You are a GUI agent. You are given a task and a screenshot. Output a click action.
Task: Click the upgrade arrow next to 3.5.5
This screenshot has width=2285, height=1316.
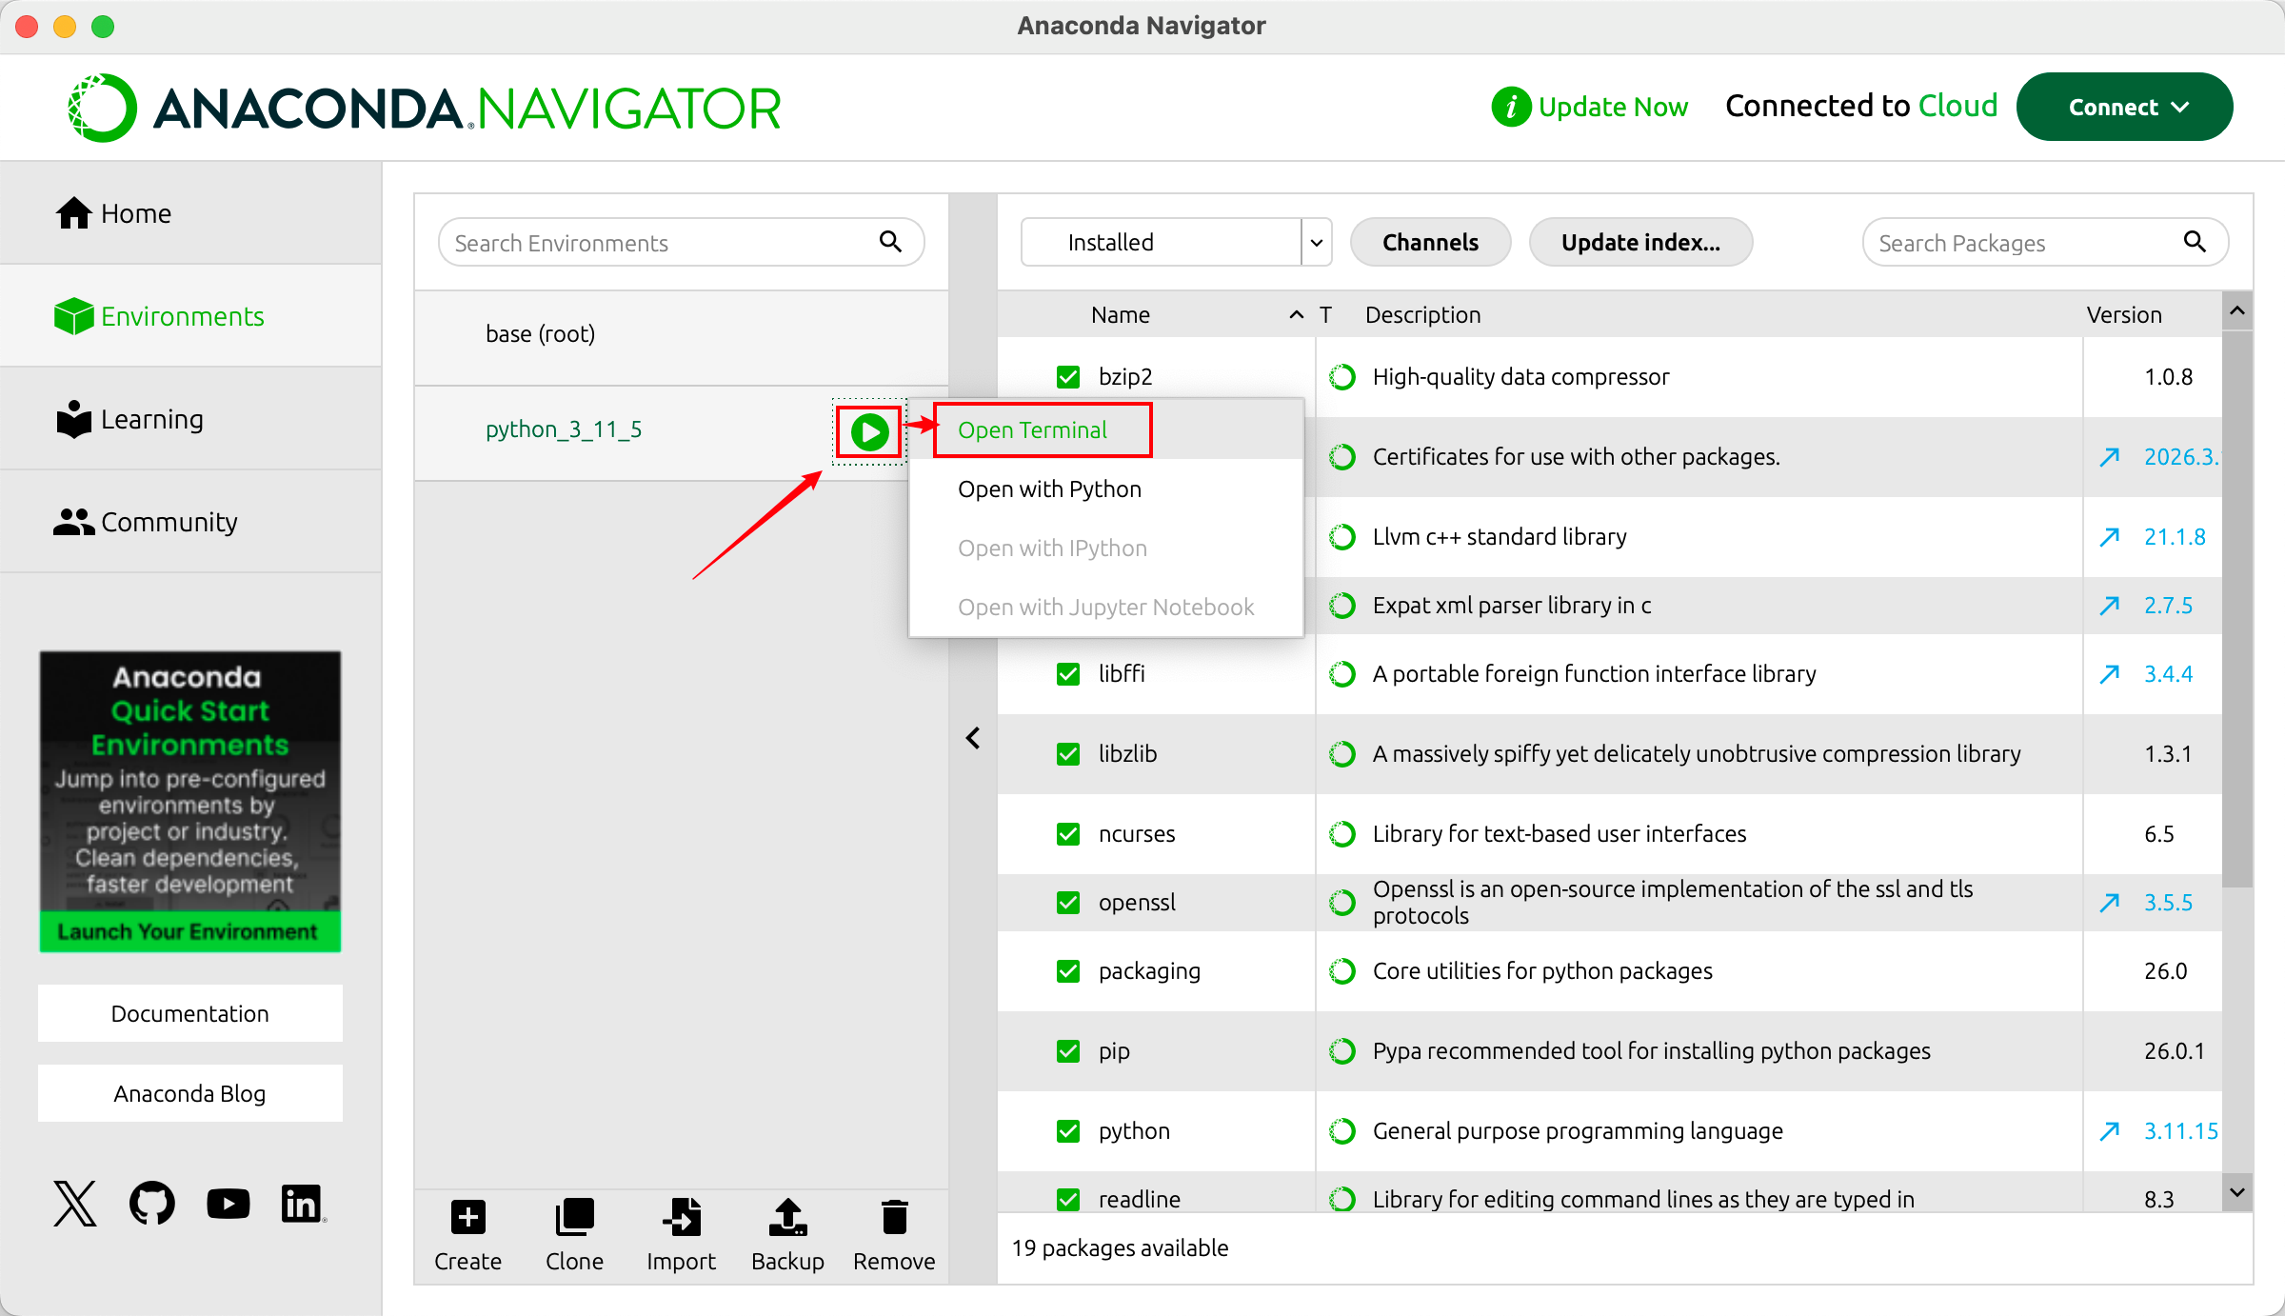[x=2110, y=903]
